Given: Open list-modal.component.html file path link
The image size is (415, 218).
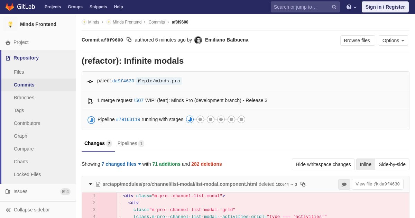Looking at the screenshot, I should coord(180,184).
